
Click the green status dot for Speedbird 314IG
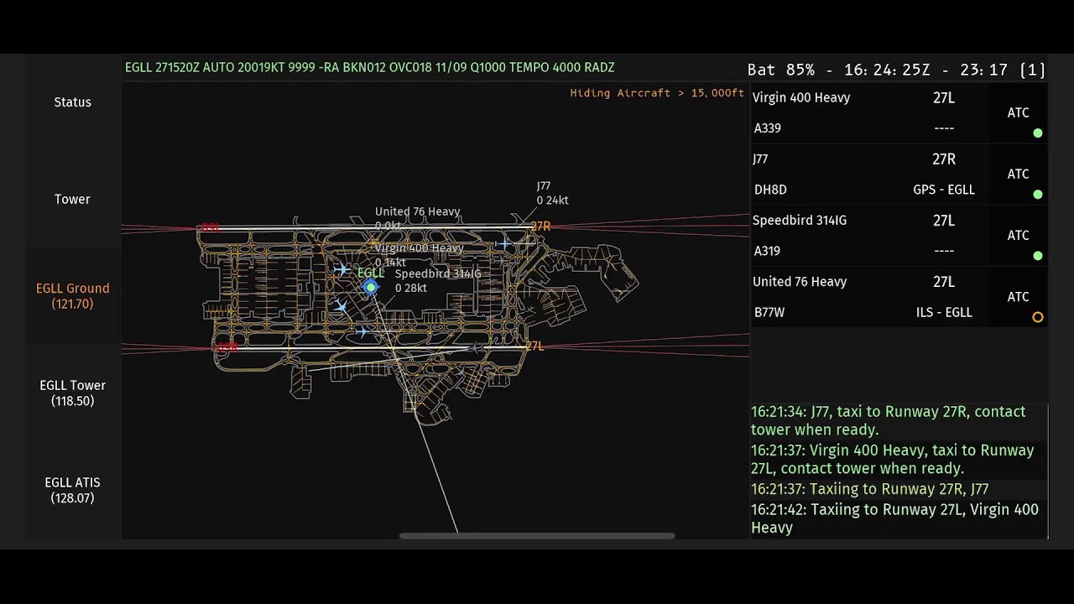[x=1038, y=256]
